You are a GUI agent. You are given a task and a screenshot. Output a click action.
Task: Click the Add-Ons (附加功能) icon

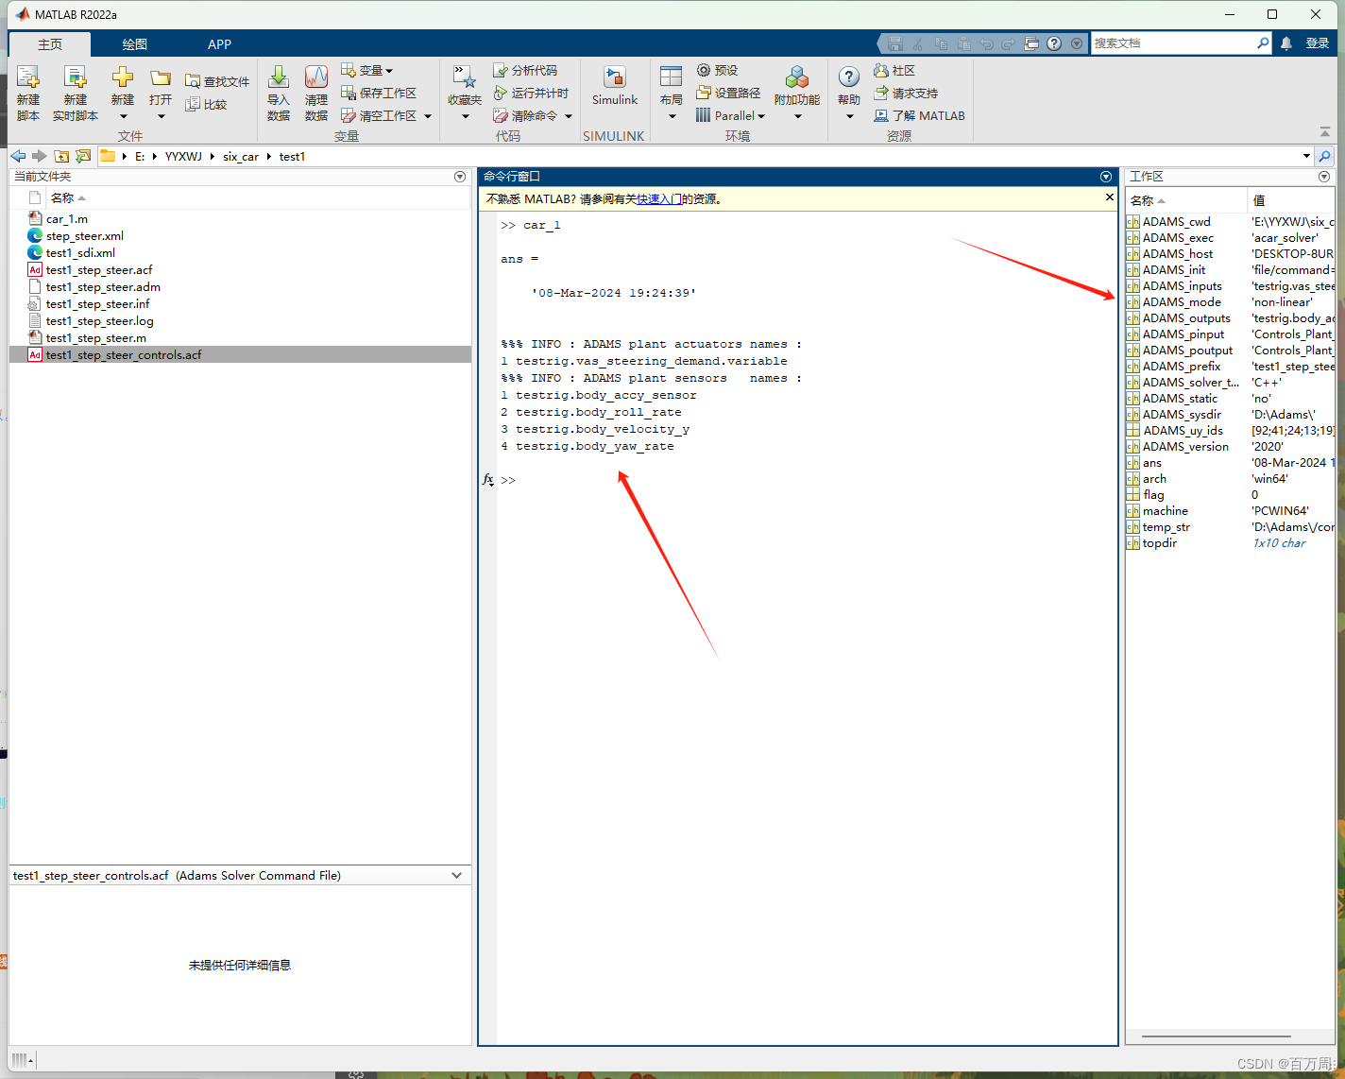[x=797, y=77]
